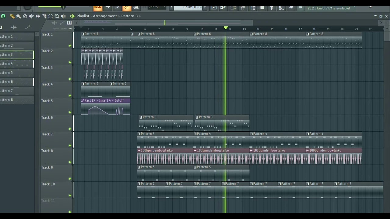390x219 pixels.
Task: Select the Draw pencil tool
Action: [12, 16]
